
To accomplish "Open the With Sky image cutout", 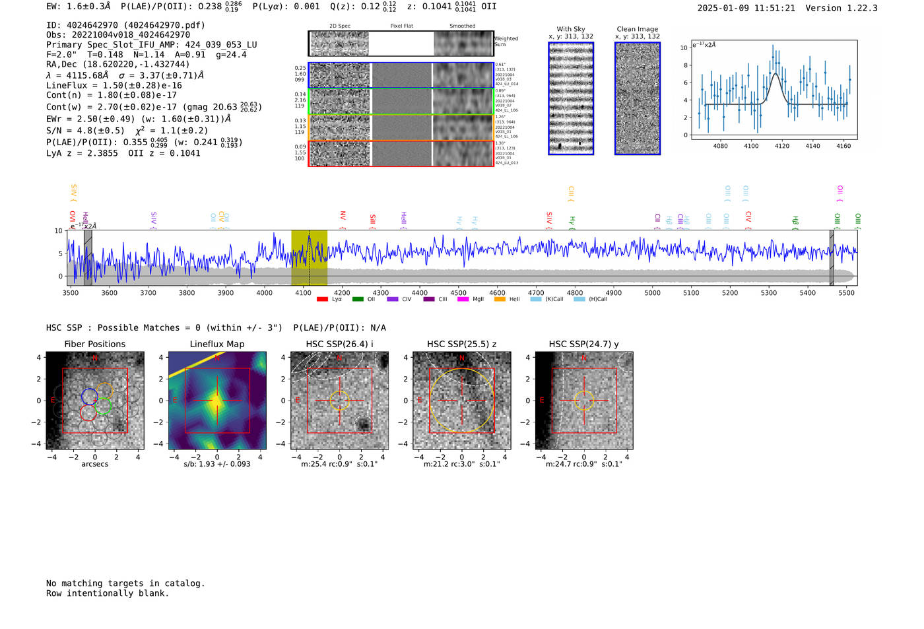I will [x=571, y=98].
